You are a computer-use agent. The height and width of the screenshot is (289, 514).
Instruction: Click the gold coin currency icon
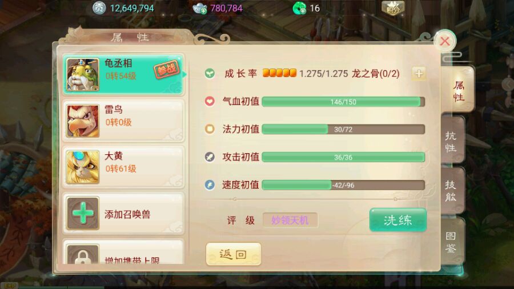(99, 8)
